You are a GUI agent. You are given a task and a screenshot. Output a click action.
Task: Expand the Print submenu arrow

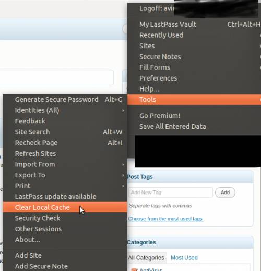click(123, 186)
